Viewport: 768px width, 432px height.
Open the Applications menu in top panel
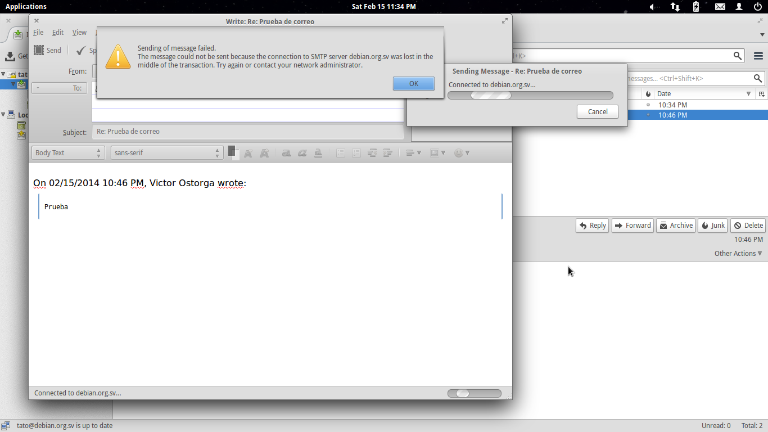pyautogui.click(x=26, y=7)
